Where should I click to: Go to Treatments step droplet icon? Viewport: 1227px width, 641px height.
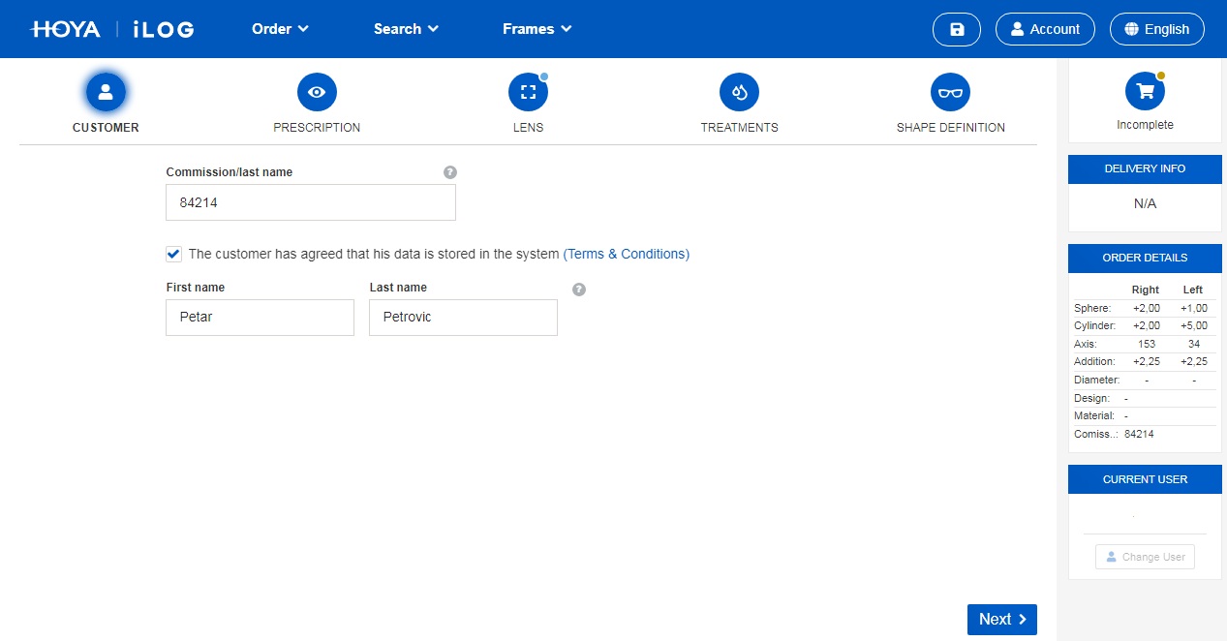(739, 92)
